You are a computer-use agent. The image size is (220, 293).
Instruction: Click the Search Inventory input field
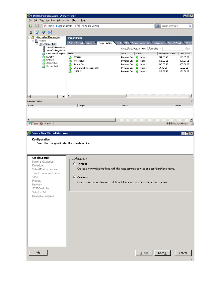(174, 26)
